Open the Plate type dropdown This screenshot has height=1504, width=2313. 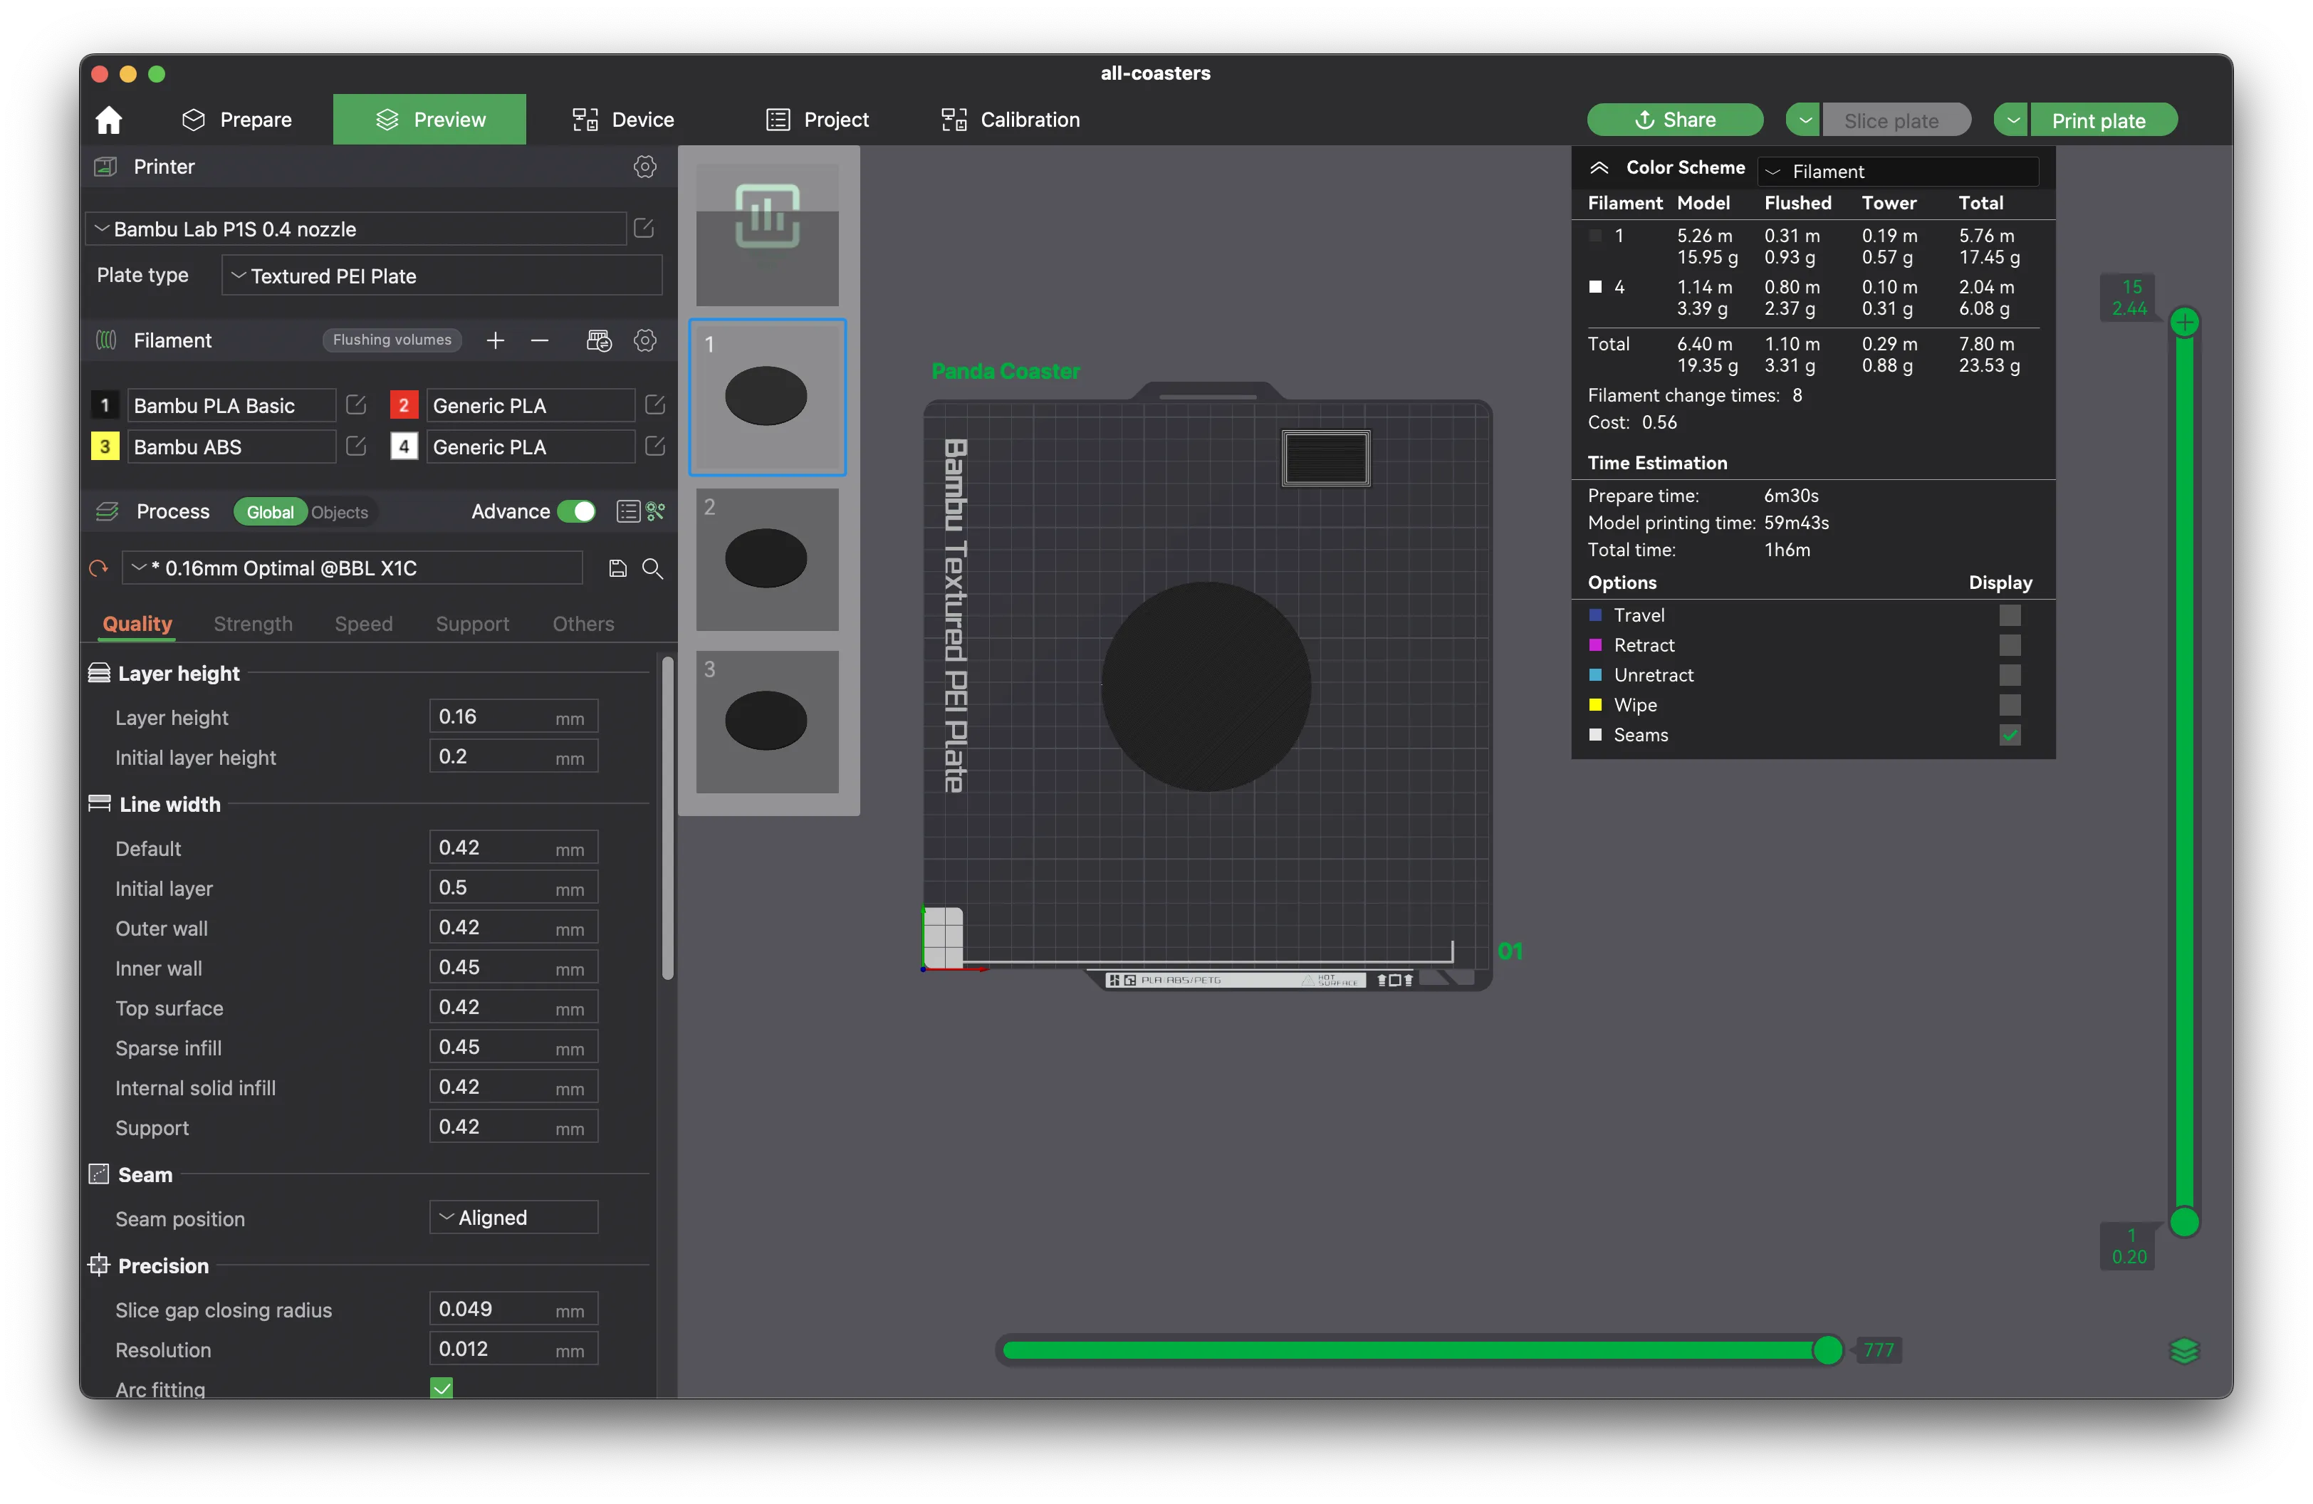coord(442,276)
